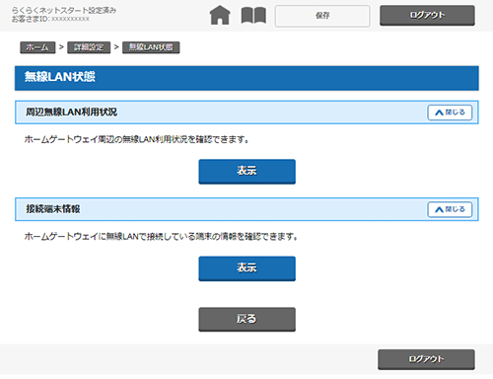Go to 詳細設定 breadcrumb
Image resolution: width=493 pixels, height=379 pixels.
pyautogui.click(x=89, y=47)
